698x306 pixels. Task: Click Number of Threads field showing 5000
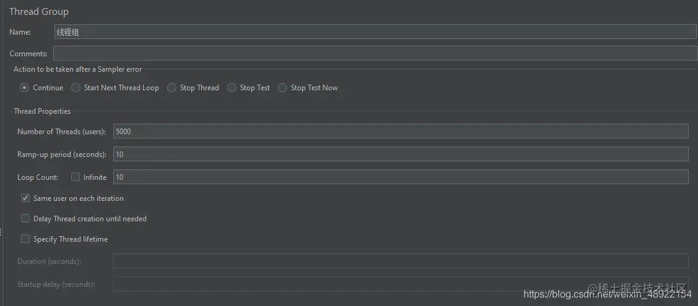(401, 131)
